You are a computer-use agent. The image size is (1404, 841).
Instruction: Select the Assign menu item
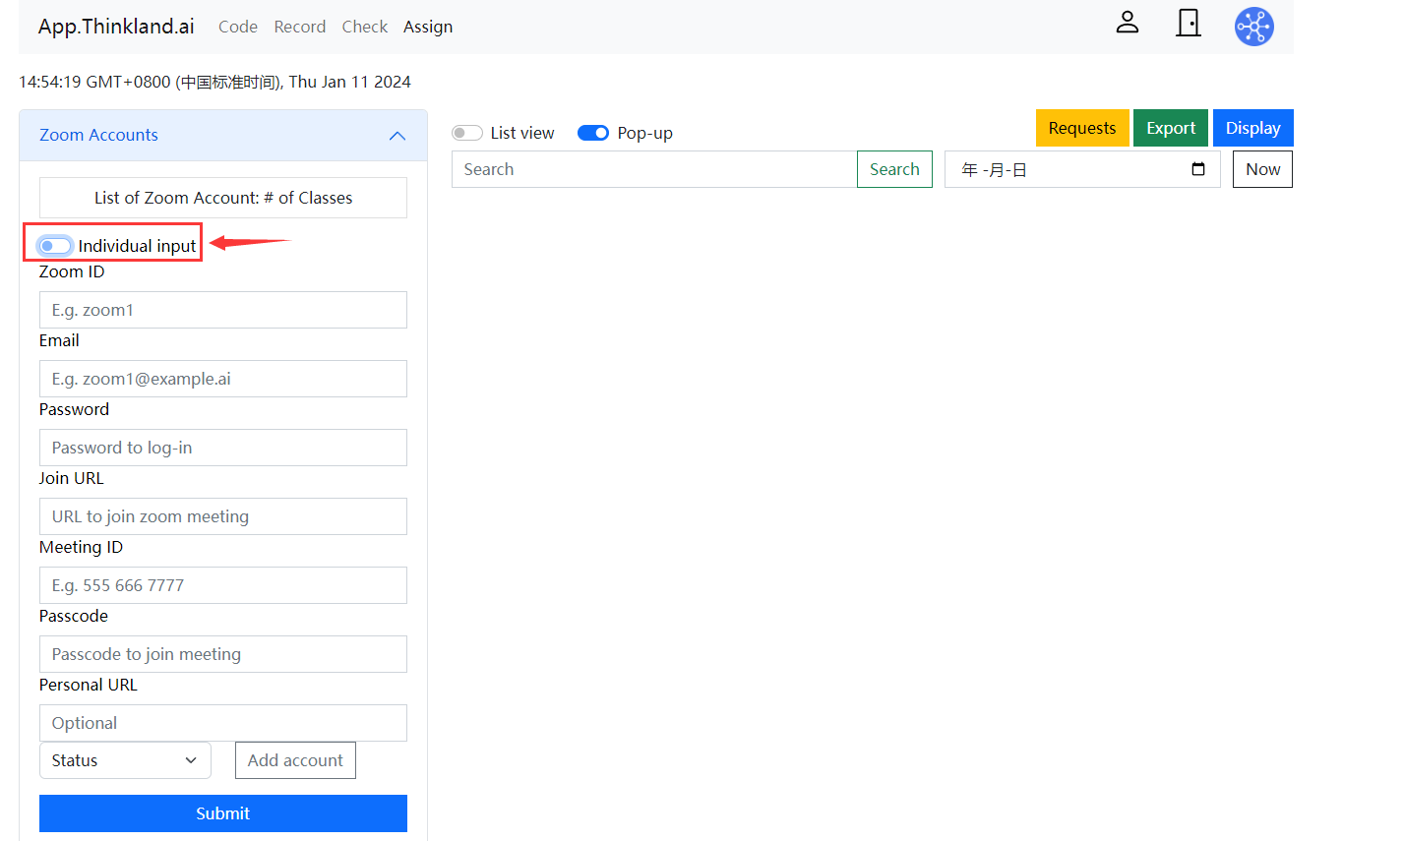coord(428,27)
